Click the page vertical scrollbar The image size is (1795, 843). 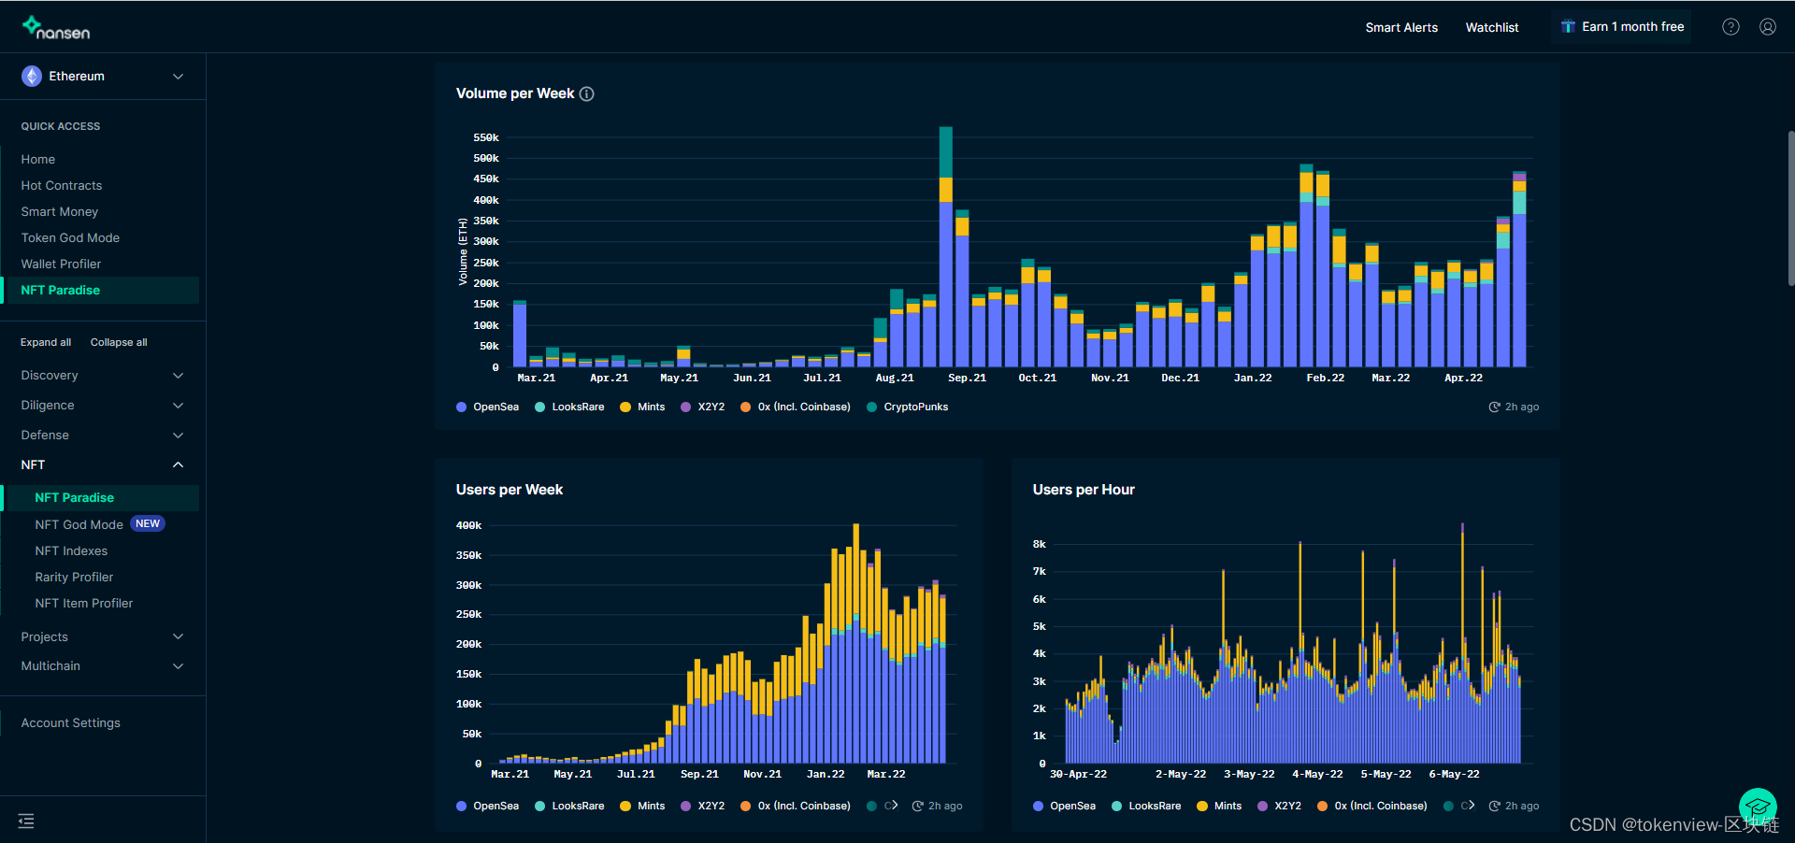pos(1790,207)
